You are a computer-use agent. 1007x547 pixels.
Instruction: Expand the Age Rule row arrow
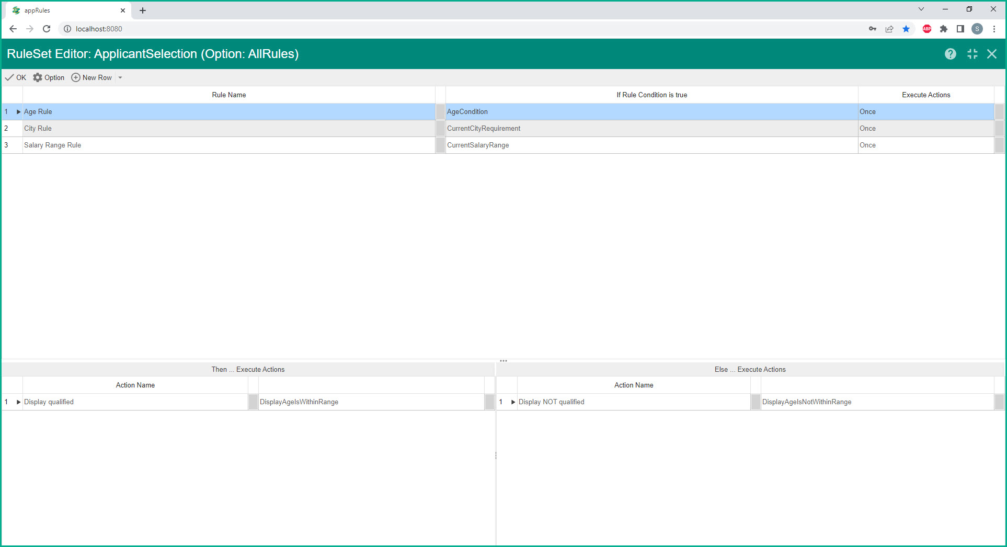(x=18, y=112)
